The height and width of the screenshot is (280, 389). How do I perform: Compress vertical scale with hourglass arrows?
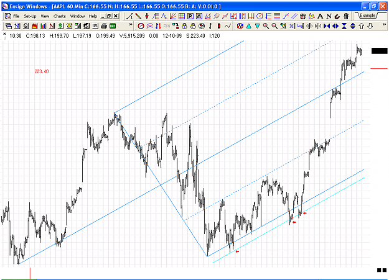(x=344, y=25)
